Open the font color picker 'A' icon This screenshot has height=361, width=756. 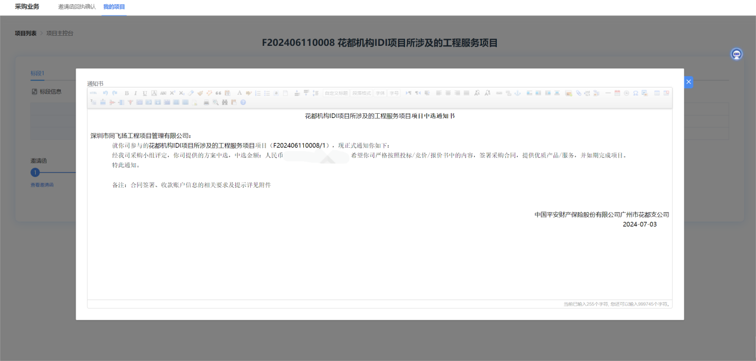click(x=239, y=93)
